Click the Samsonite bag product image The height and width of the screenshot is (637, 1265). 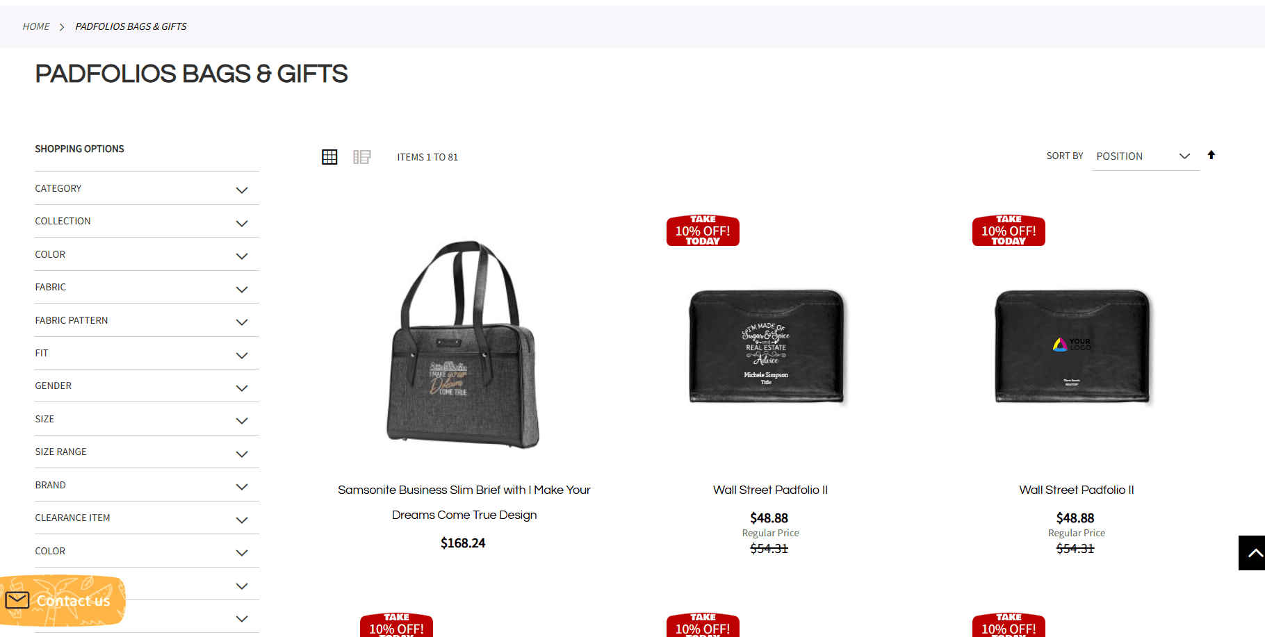click(x=463, y=345)
